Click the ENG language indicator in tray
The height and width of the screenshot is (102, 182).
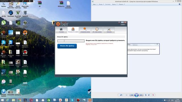click(x=172, y=100)
